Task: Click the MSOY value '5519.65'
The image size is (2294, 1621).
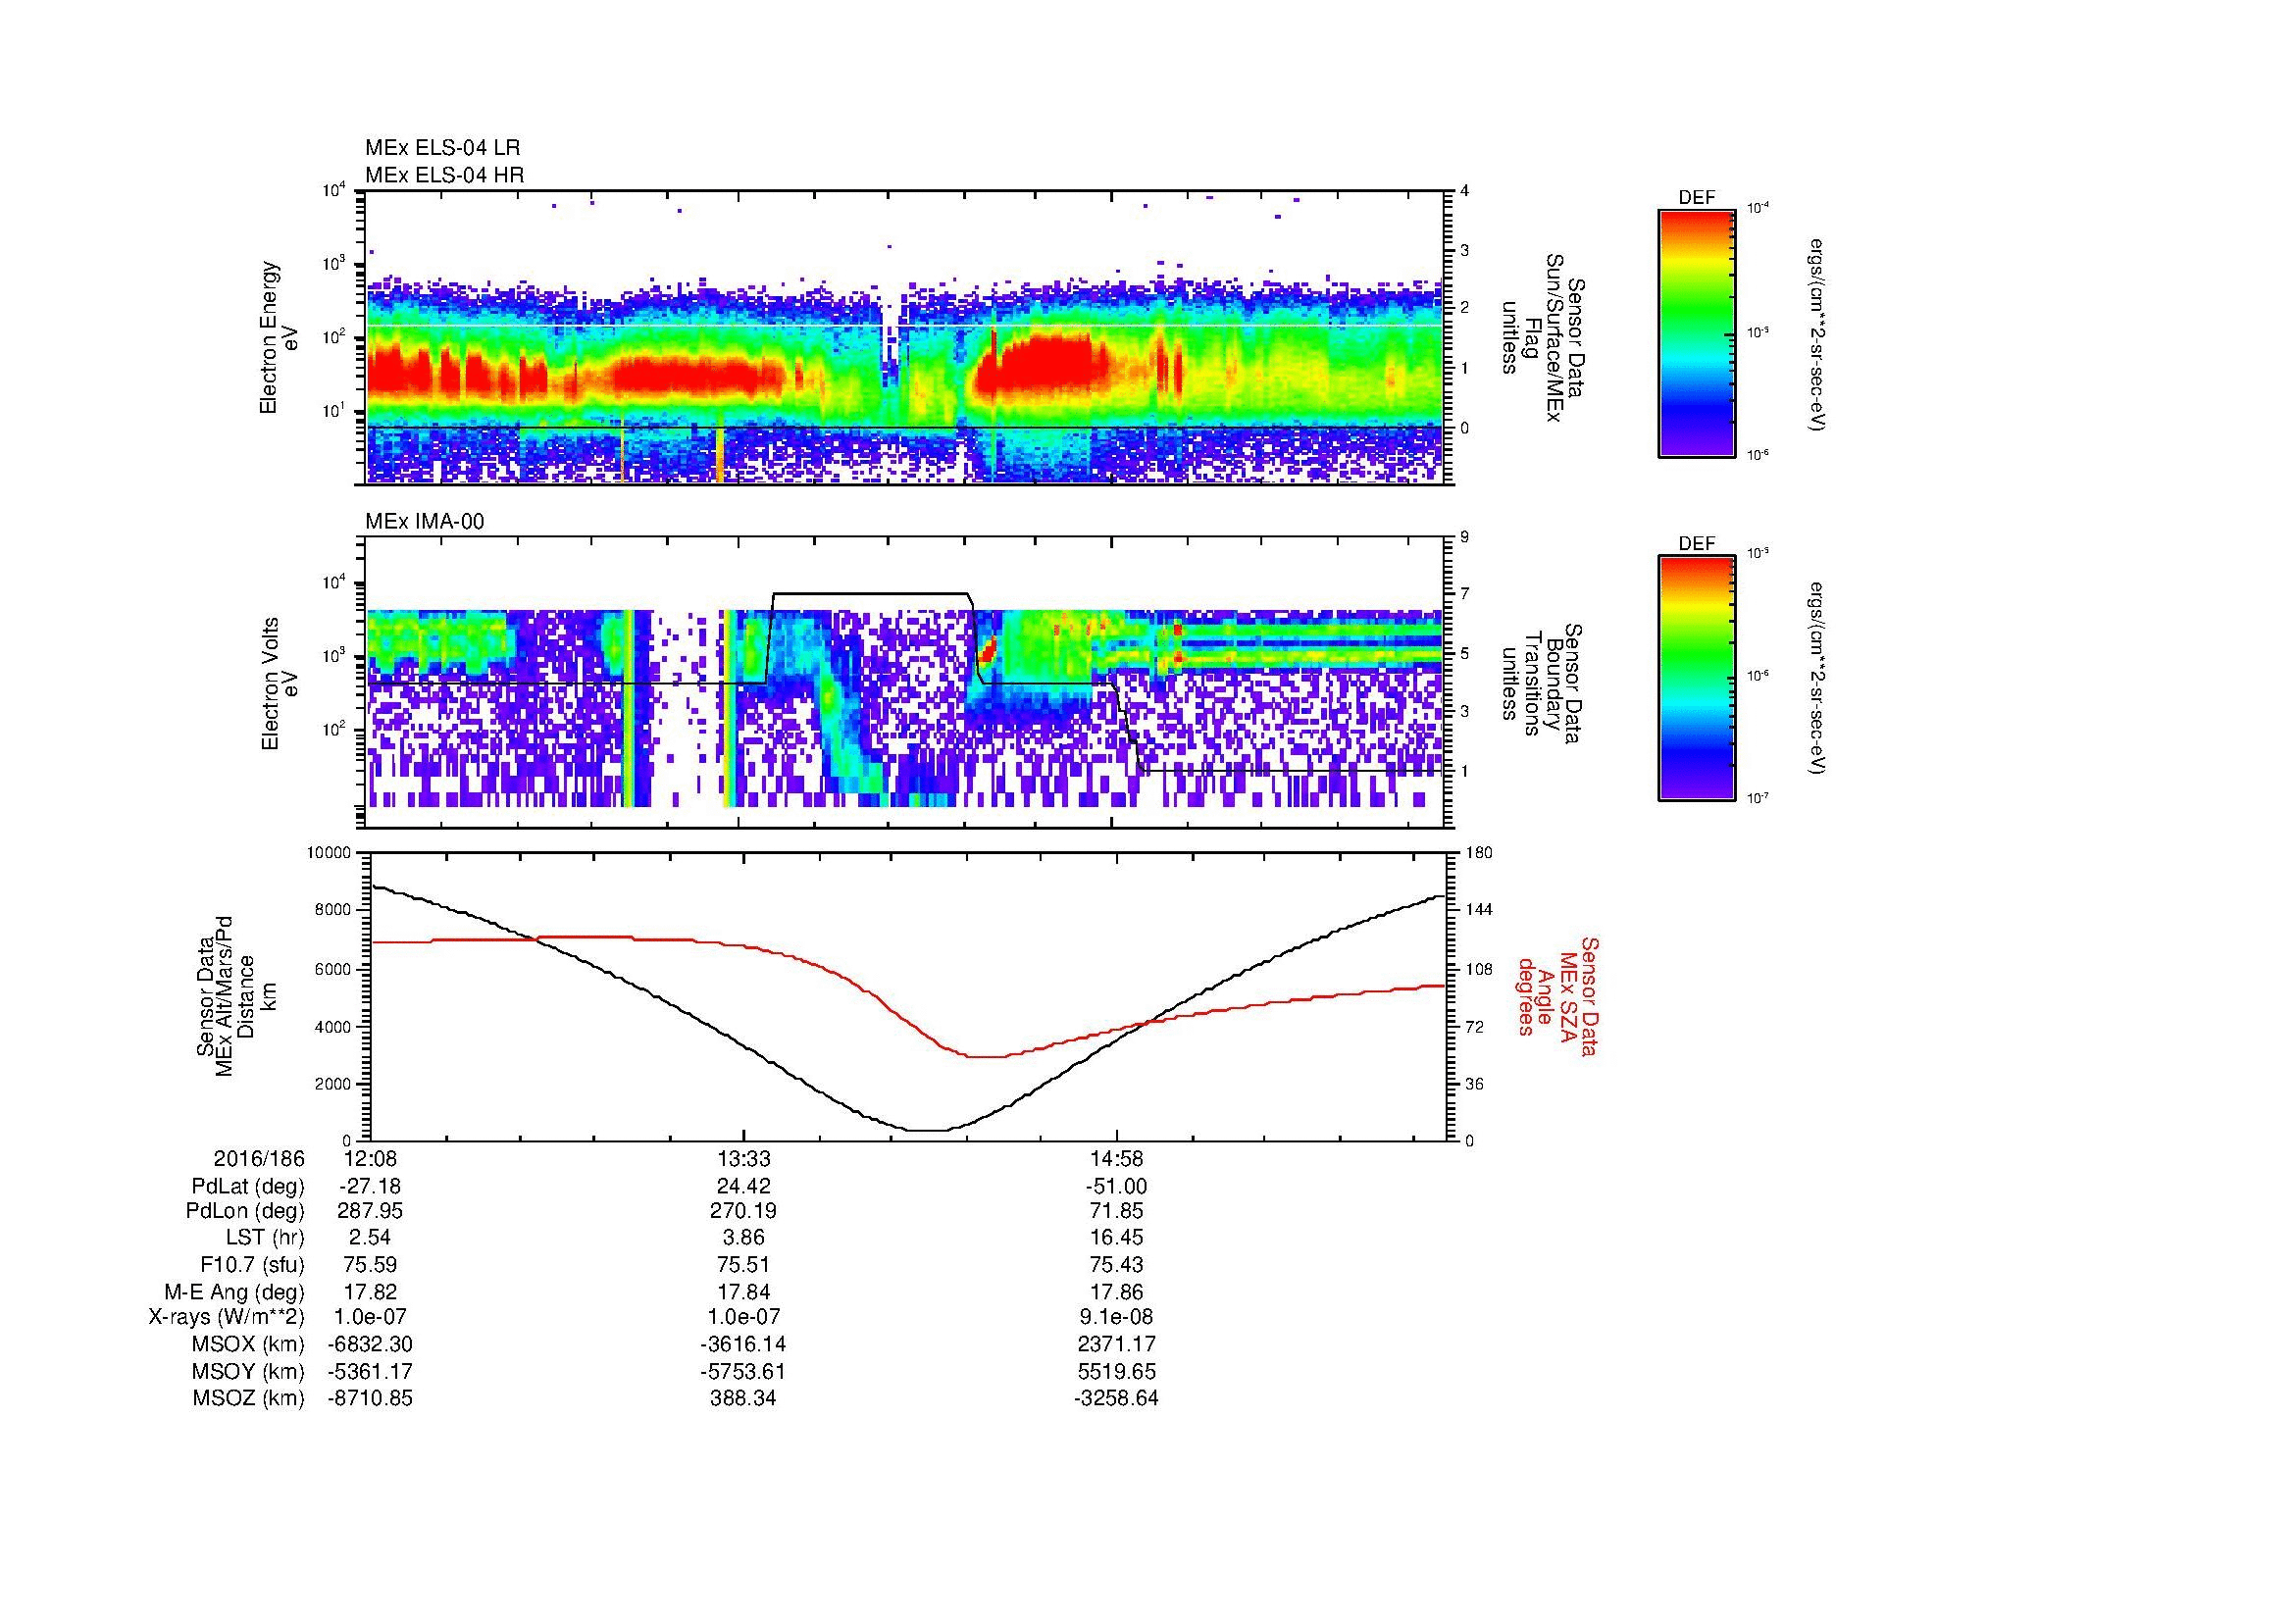Action: 1116,1371
